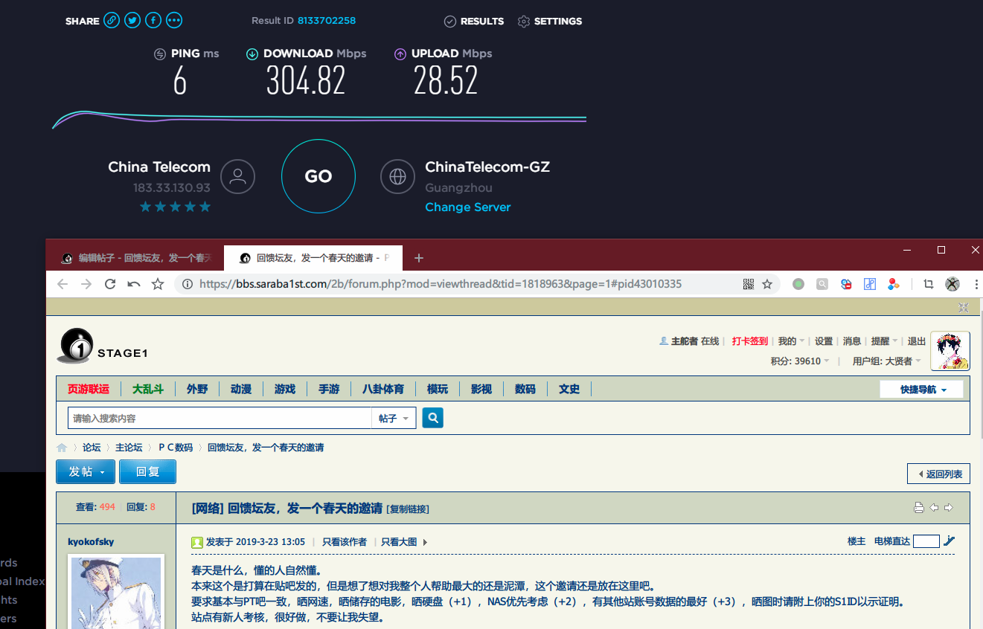Bookmark this page with the star icon
The height and width of the screenshot is (629, 983).
point(767,284)
